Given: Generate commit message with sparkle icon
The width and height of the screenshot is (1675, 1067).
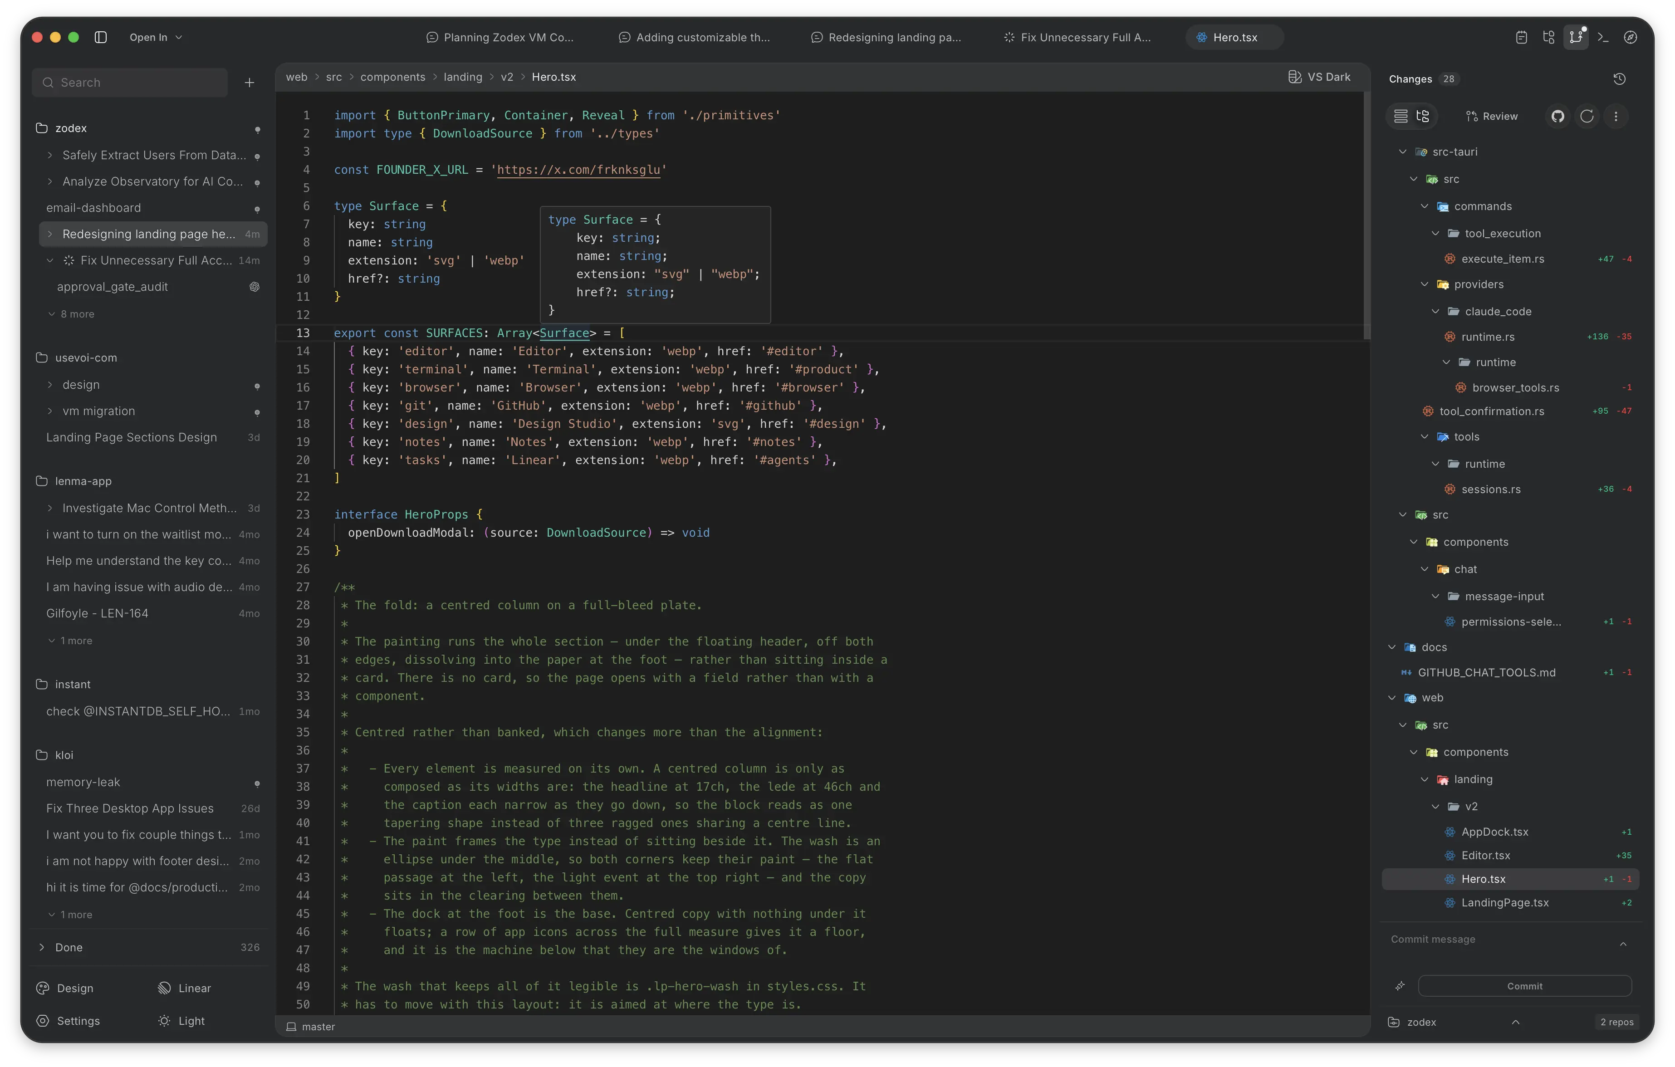Looking at the screenshot, I should (1400, 986).
